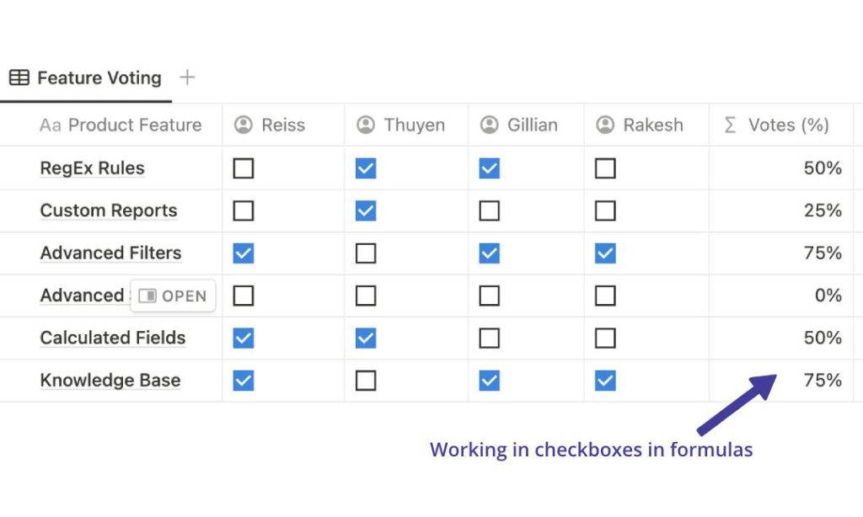The image size is (863, 517).
Task: Open the Custom Reports page link
Action: 108,211
